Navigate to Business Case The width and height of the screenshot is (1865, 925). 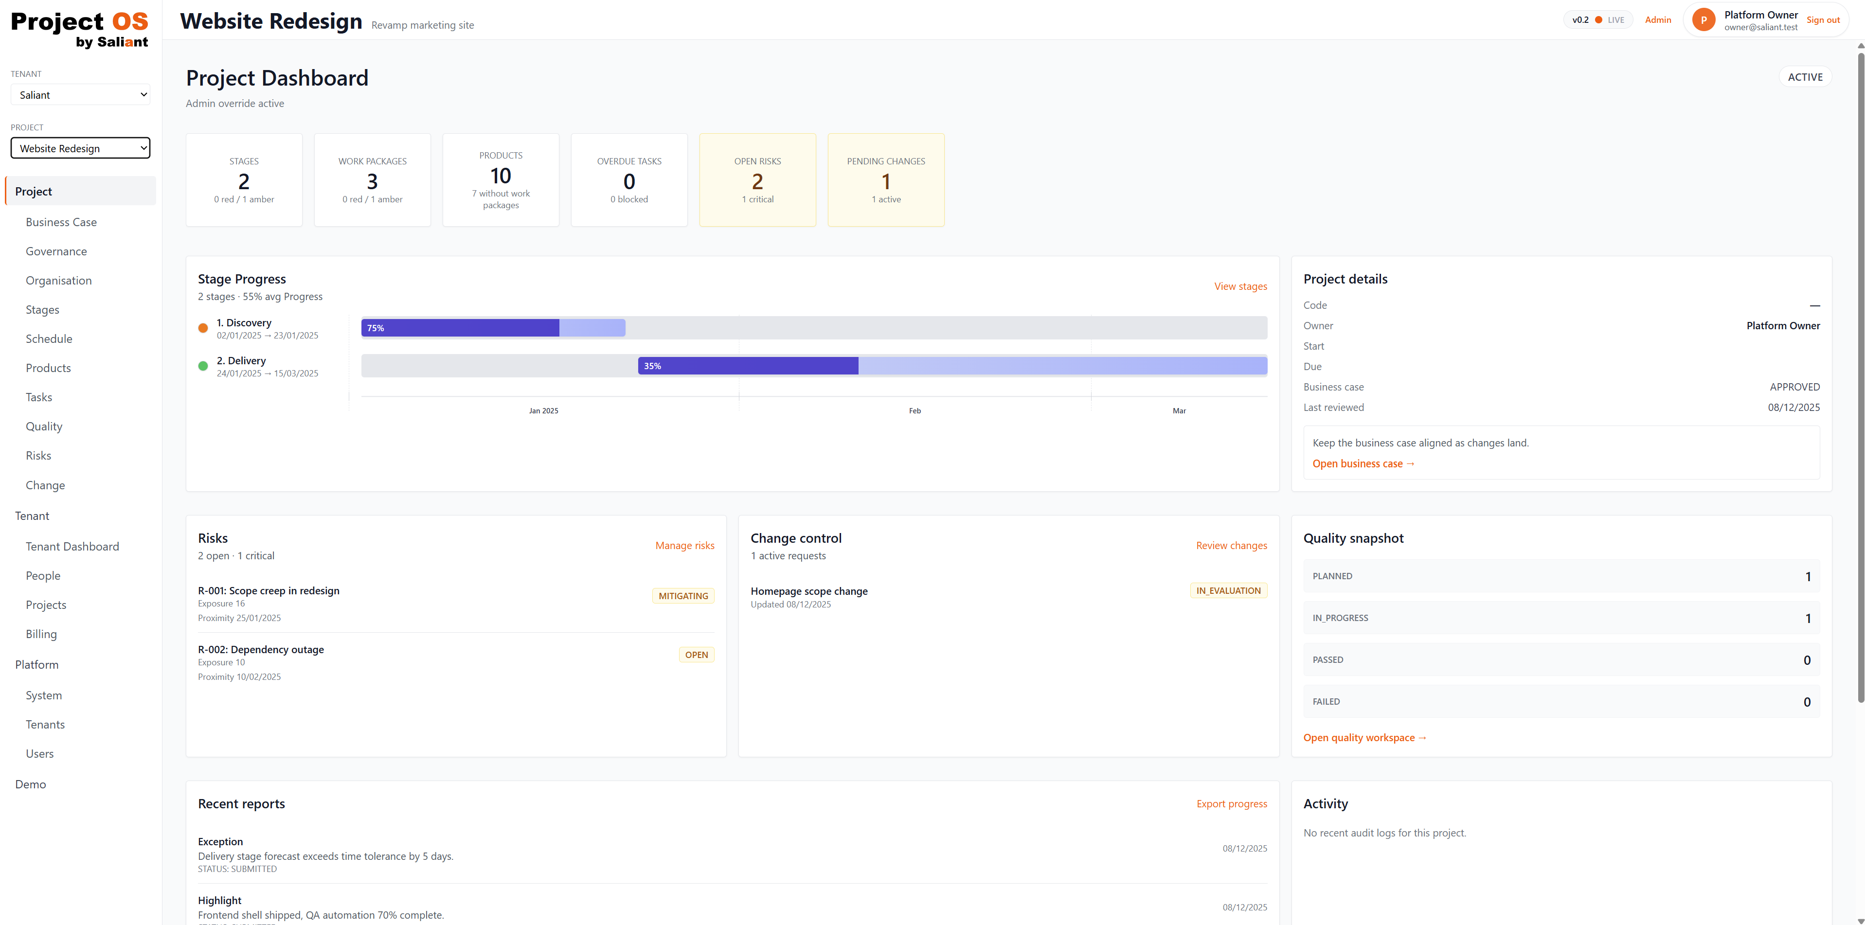coord(62,221)
